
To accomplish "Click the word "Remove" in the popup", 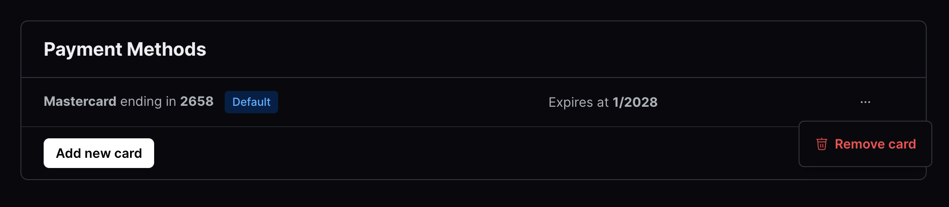I will [859, 144].
